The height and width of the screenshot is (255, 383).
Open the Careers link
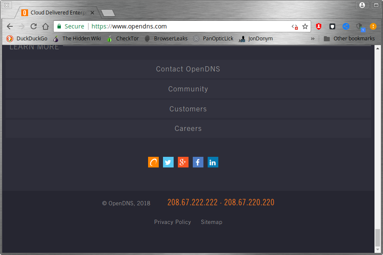[188, 129]
